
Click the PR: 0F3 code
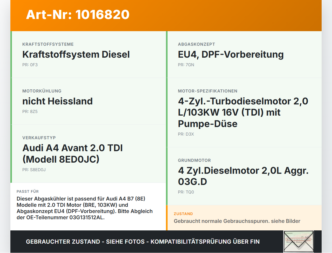point(30,65)
